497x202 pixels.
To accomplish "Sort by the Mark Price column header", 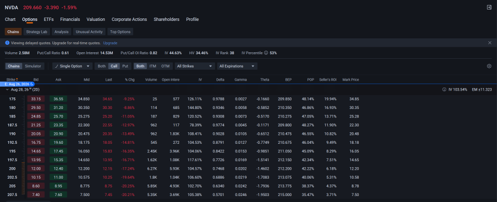I will coord(351,80).
